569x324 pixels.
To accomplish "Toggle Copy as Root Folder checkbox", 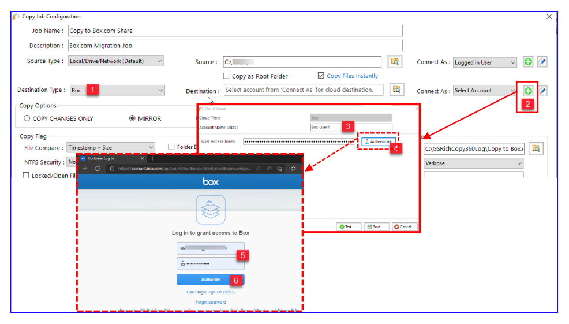I will tap(226, 76).
